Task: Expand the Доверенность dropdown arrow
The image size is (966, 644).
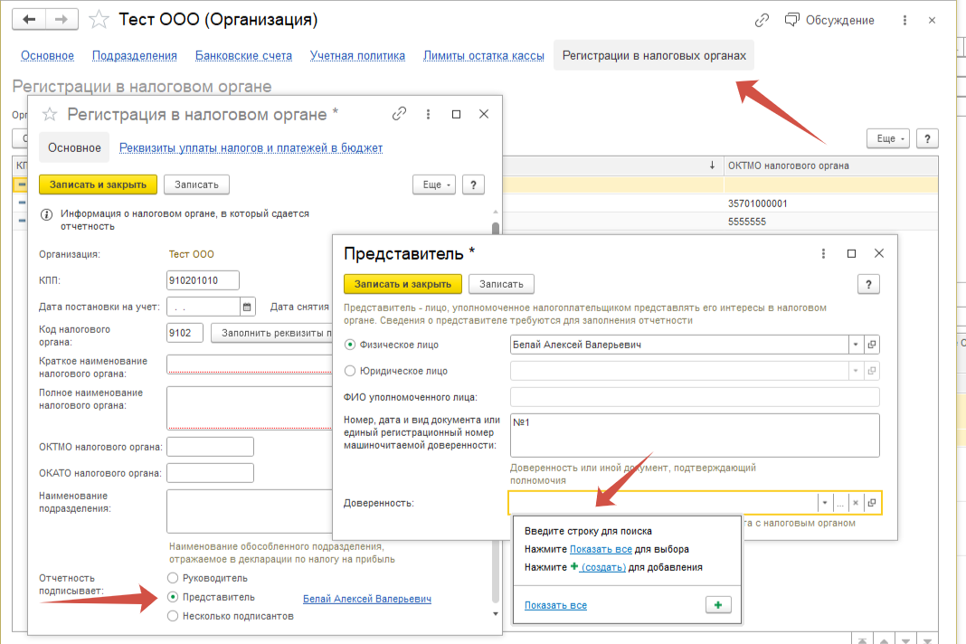Action: click(x=824, y=503)
